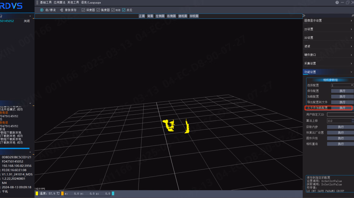Select device 50145052 in list
Image resolution: width=354 pixels, height=198 pixels.
(7, 21)
